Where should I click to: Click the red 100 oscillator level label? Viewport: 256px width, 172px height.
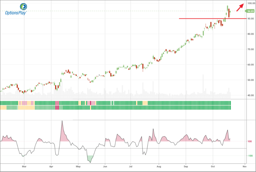pos(250,142)
